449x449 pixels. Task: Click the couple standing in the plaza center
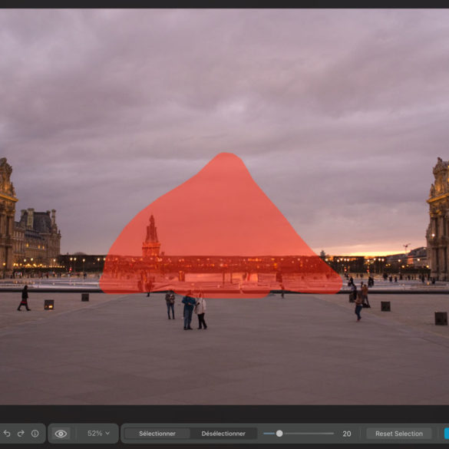(x=194, y=312)
